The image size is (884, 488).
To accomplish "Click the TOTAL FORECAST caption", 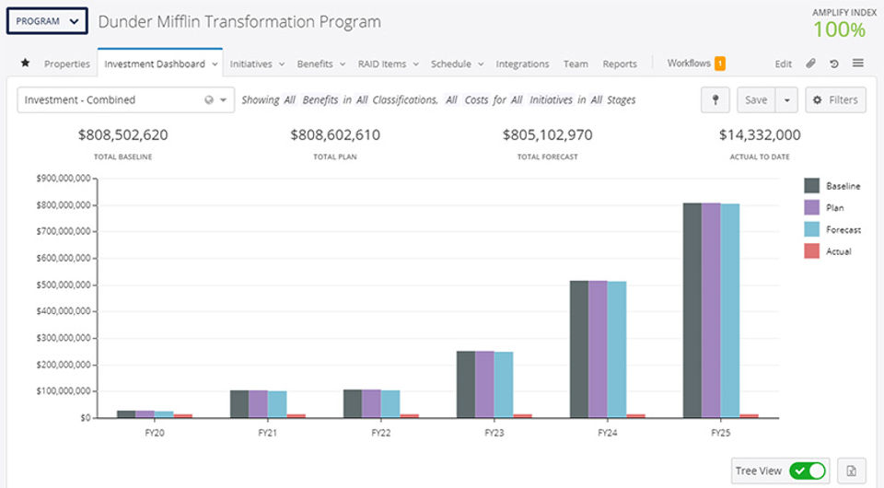I will pos(547,157).
